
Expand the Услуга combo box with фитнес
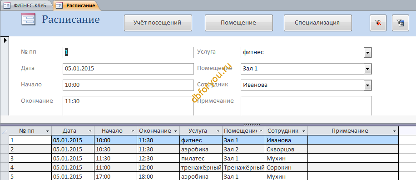[x=367, y=53]
